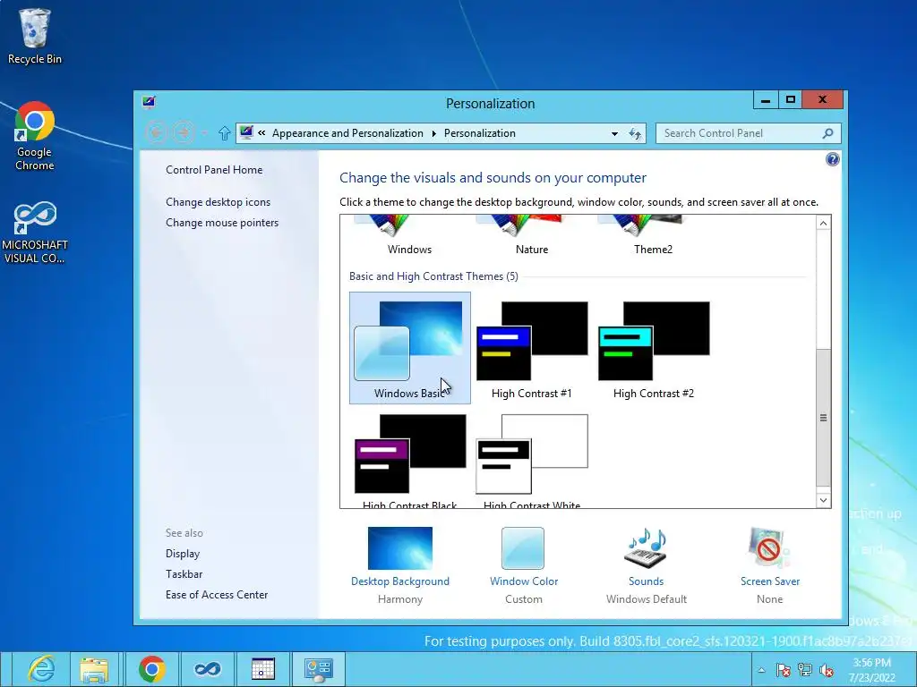
Task: Open the Action Center flag icon
Action: click(x=783, y=670)
